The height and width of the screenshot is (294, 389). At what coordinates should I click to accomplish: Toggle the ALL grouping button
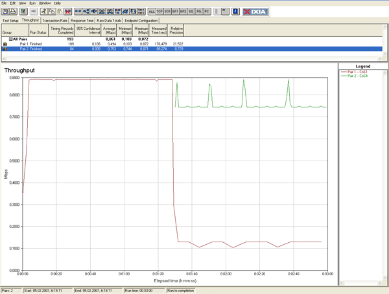(152, 12)
